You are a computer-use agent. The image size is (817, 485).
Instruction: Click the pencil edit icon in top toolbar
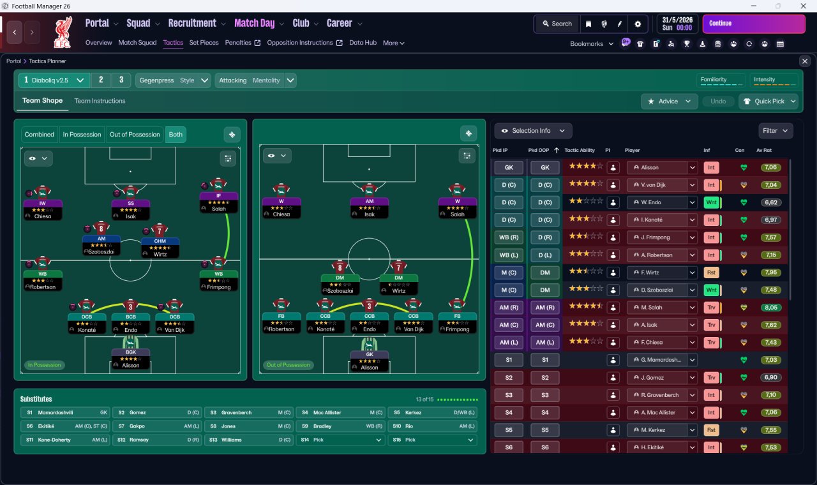620,24
